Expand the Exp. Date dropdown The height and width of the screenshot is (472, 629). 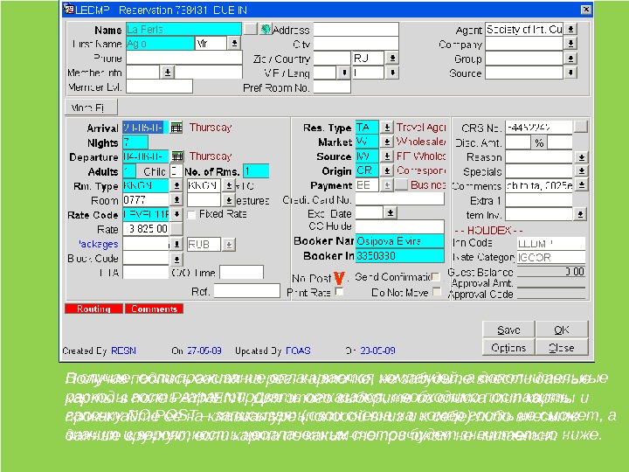(x=390, y=212)
